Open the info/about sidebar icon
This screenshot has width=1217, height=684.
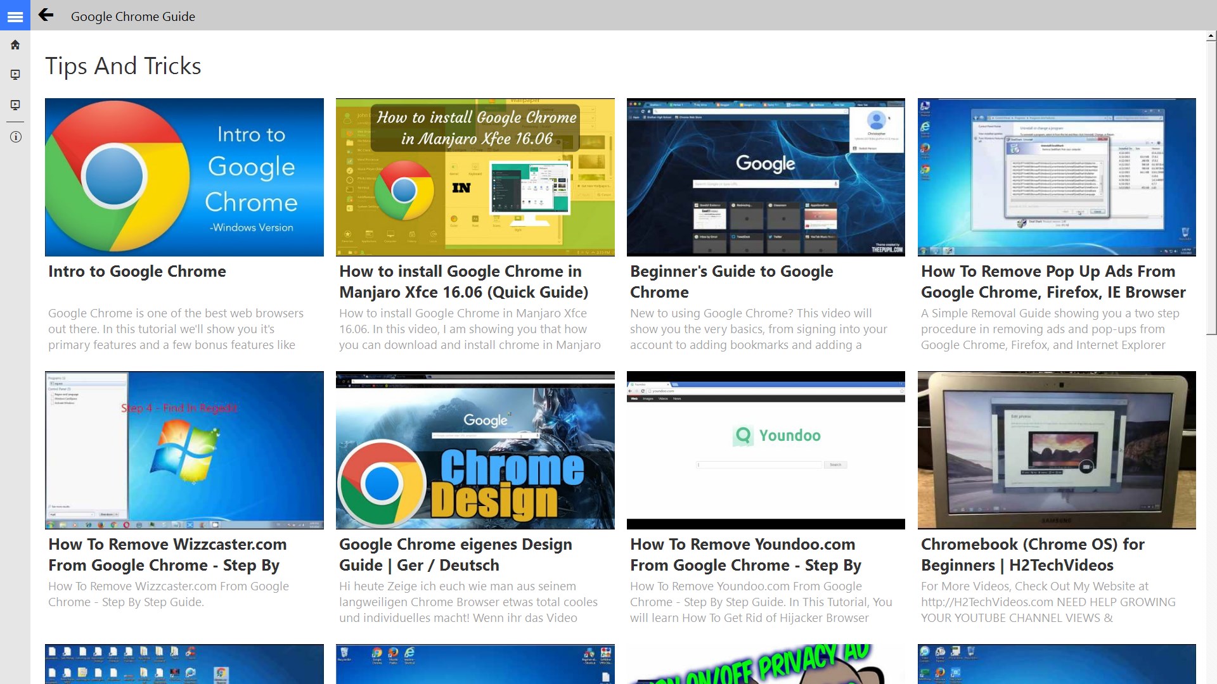point(15,137)
